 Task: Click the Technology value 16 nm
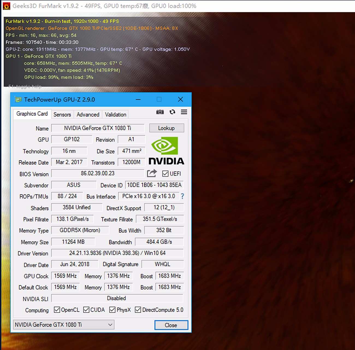pyautogui.click(x=69, y=151)
